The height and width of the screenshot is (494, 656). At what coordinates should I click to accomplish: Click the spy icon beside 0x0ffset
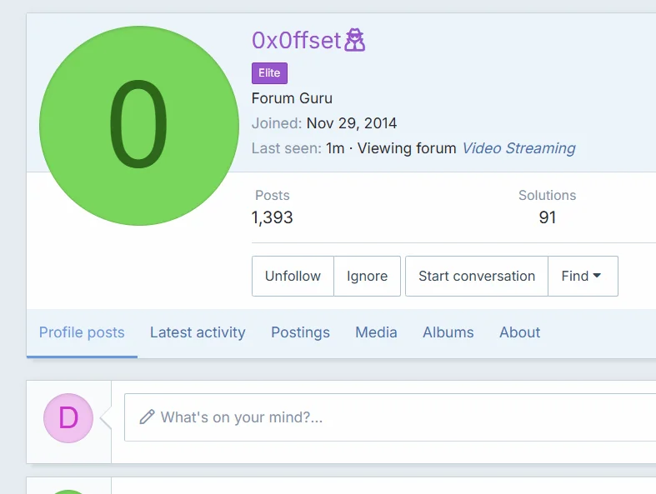(x=354, y=40)
